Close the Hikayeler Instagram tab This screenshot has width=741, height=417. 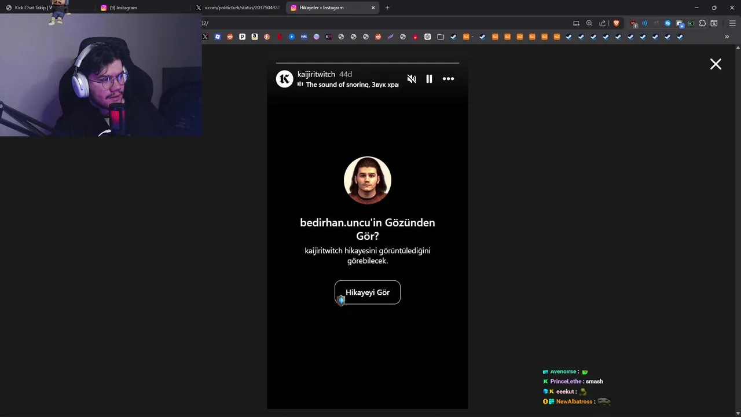[373, 8]
